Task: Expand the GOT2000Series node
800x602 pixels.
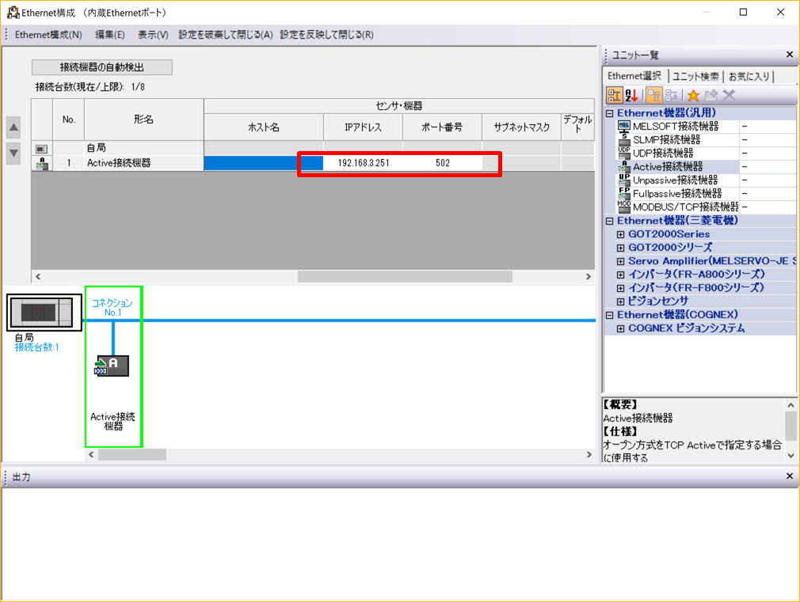Action: (x=620, y=234)
